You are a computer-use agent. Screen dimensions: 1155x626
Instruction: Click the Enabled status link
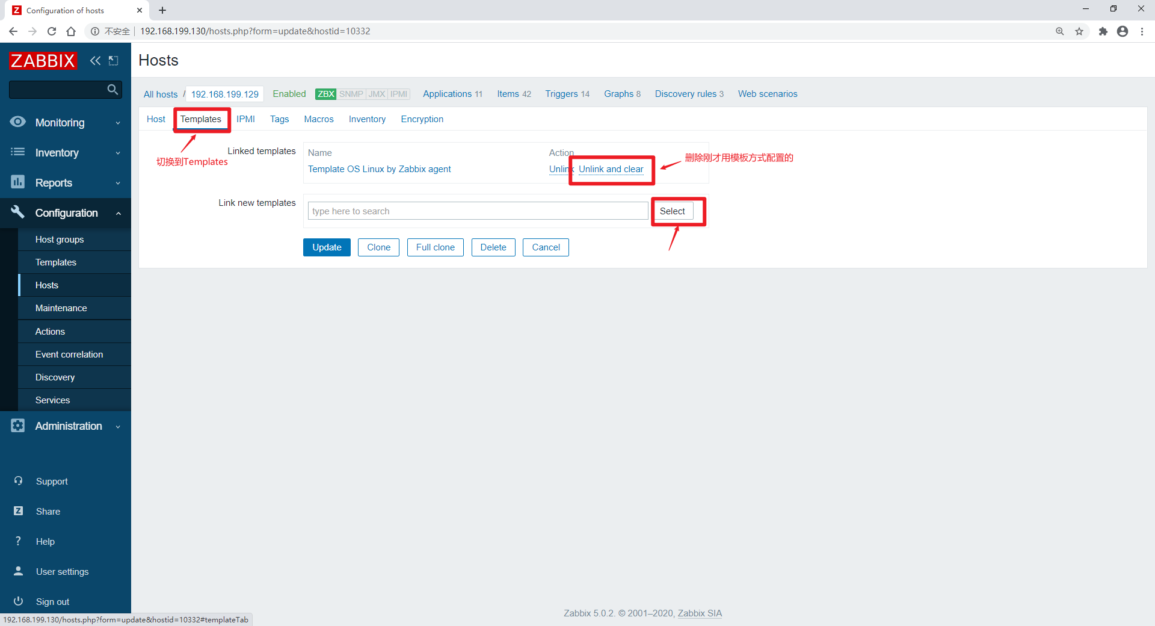(x=289, y=94)
